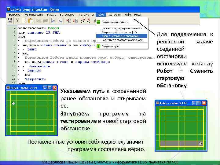220x165 pixels.
Task: Click the gray painted row in right Робот field
Action: 182,144
